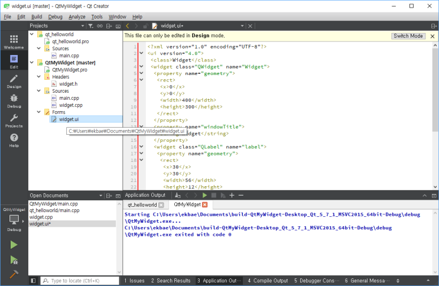Viewport: 439px width, 286px height.
Task: Open the 6 General Messages pane
Action: [x=367, y=281]
